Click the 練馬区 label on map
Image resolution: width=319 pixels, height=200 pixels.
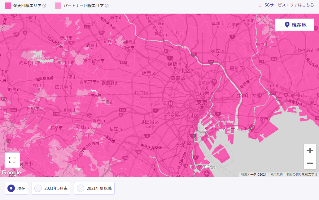pyautogui.click(x=149, y=73)
